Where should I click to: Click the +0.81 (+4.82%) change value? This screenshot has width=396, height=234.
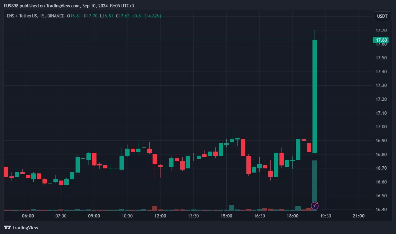pyautogui.click(x=146, y=16)
